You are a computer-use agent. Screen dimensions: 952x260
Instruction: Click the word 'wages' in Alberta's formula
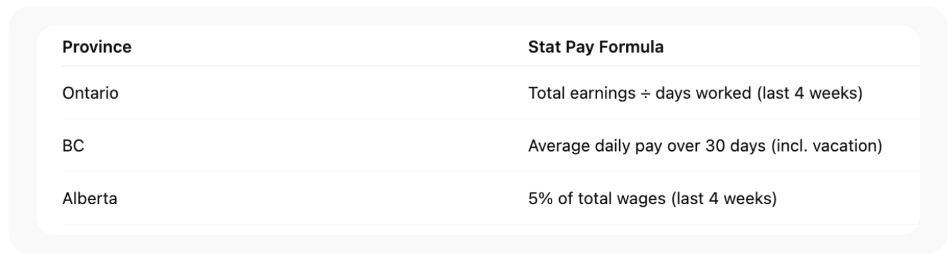coord(643,199)
